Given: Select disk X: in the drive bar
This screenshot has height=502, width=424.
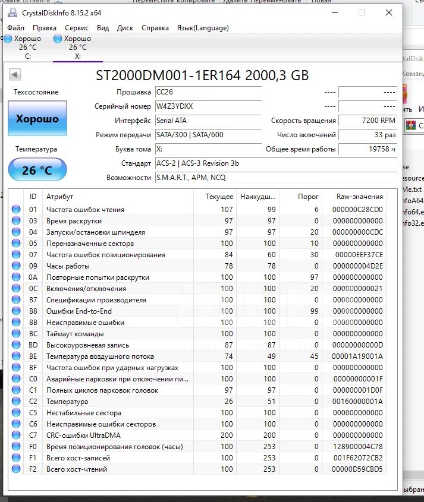Looking at the screenshot, I should 77,48.
